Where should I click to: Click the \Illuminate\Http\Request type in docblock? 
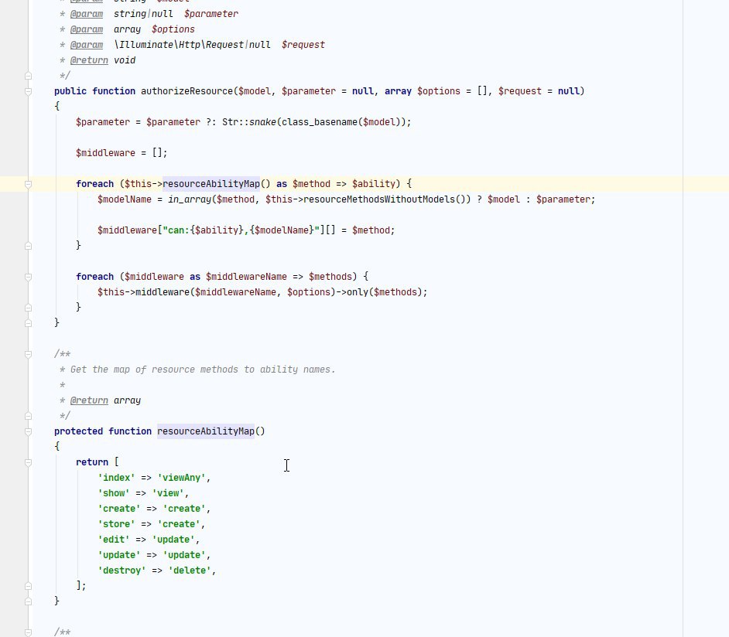179,45
